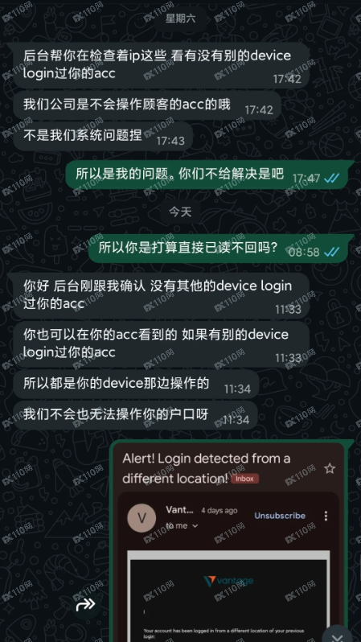Tap the V sender avatar circle
The height and width of the screenshot is (642, 361).
[x=142, y=518]
